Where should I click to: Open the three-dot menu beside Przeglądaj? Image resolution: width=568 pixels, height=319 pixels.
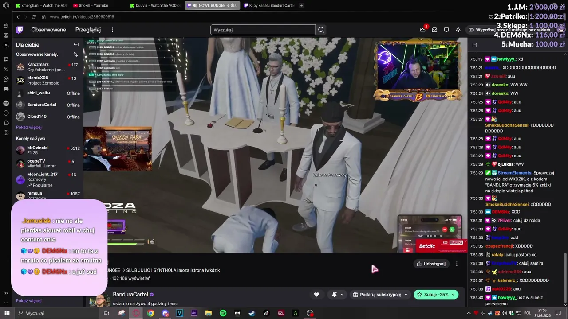112,30
